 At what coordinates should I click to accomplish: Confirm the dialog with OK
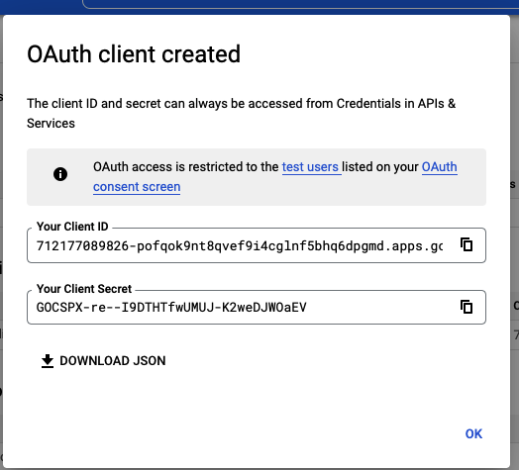[x=473, y=433]
